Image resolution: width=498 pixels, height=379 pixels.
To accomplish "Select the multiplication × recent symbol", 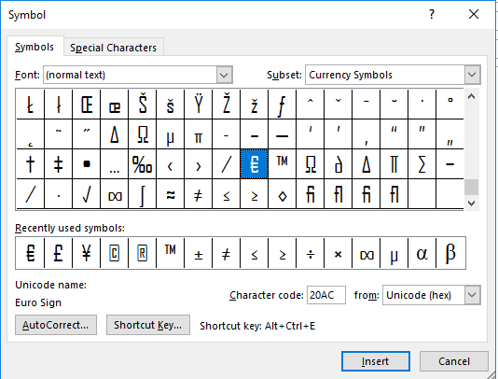I will click(338, 253).
